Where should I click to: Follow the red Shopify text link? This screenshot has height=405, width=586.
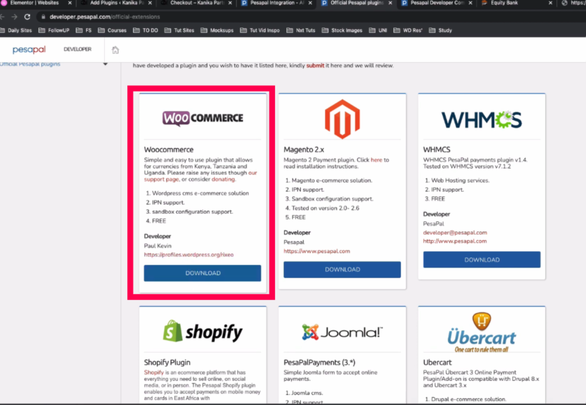pyautogui.click(x=153, y=373)
